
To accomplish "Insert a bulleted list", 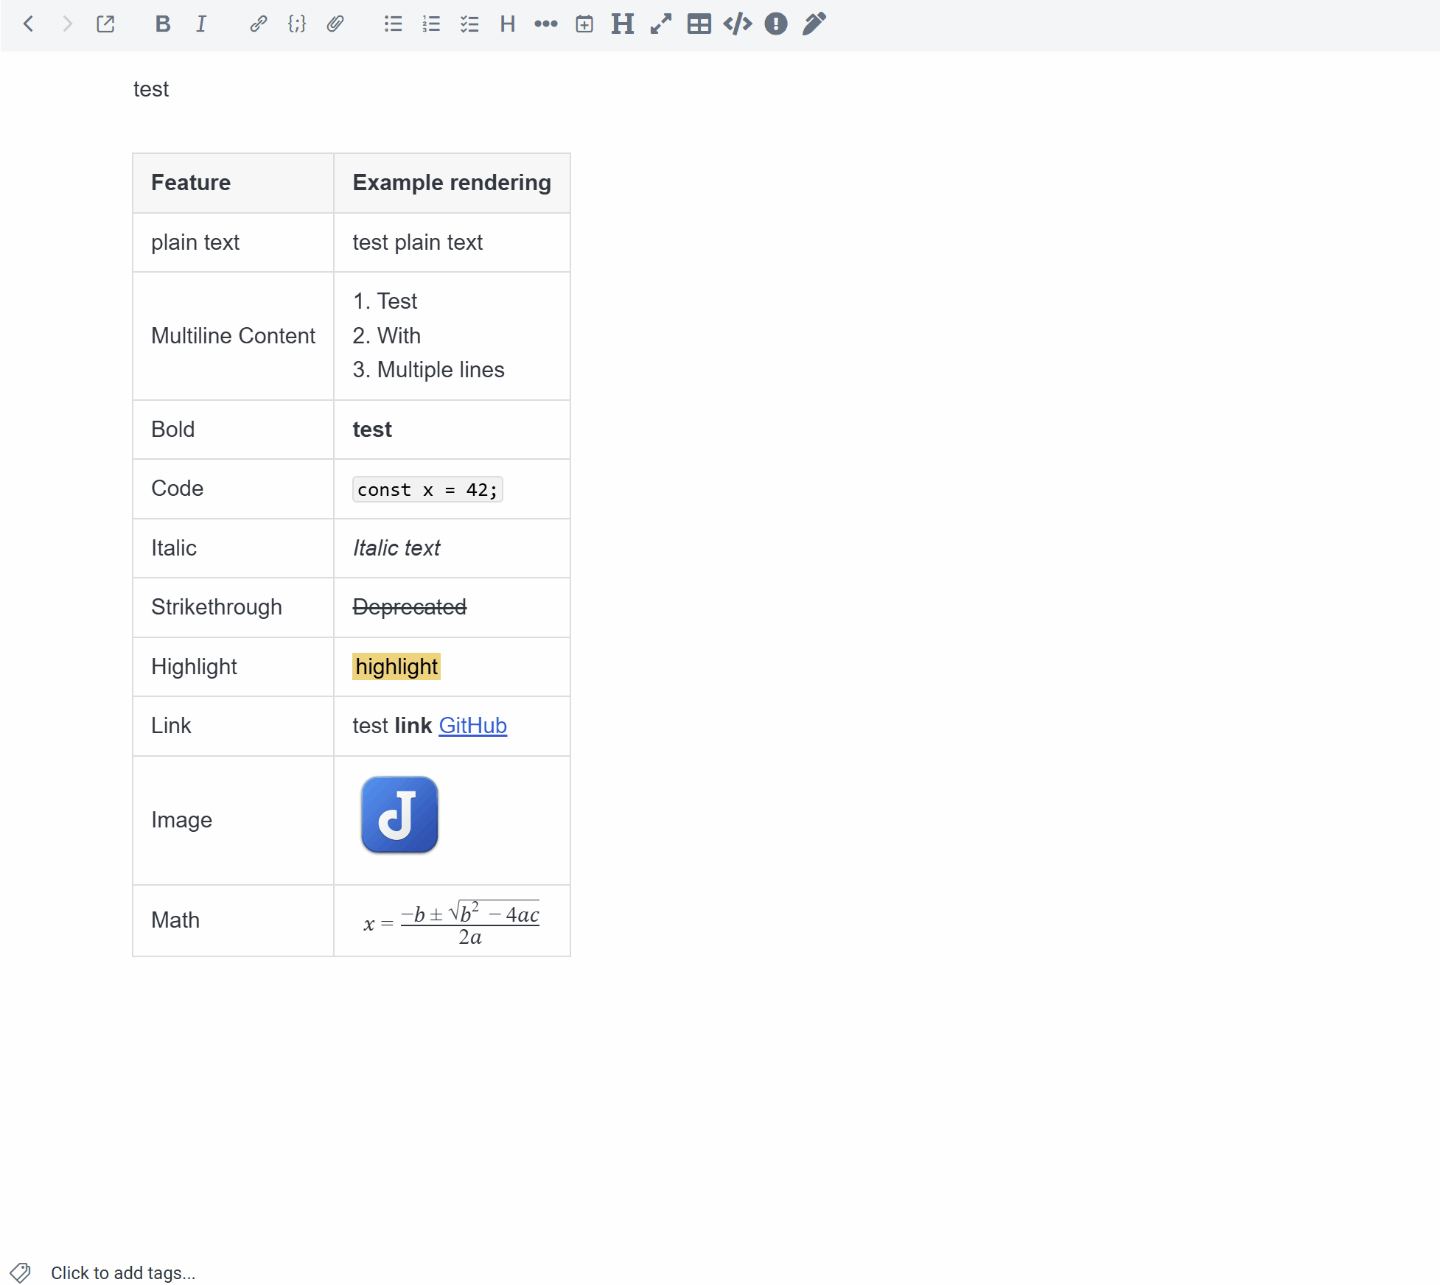I will 393,24.
